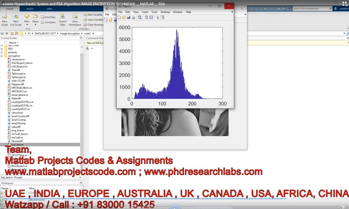Select Peppers.tiff file

(x=18, y=84)
